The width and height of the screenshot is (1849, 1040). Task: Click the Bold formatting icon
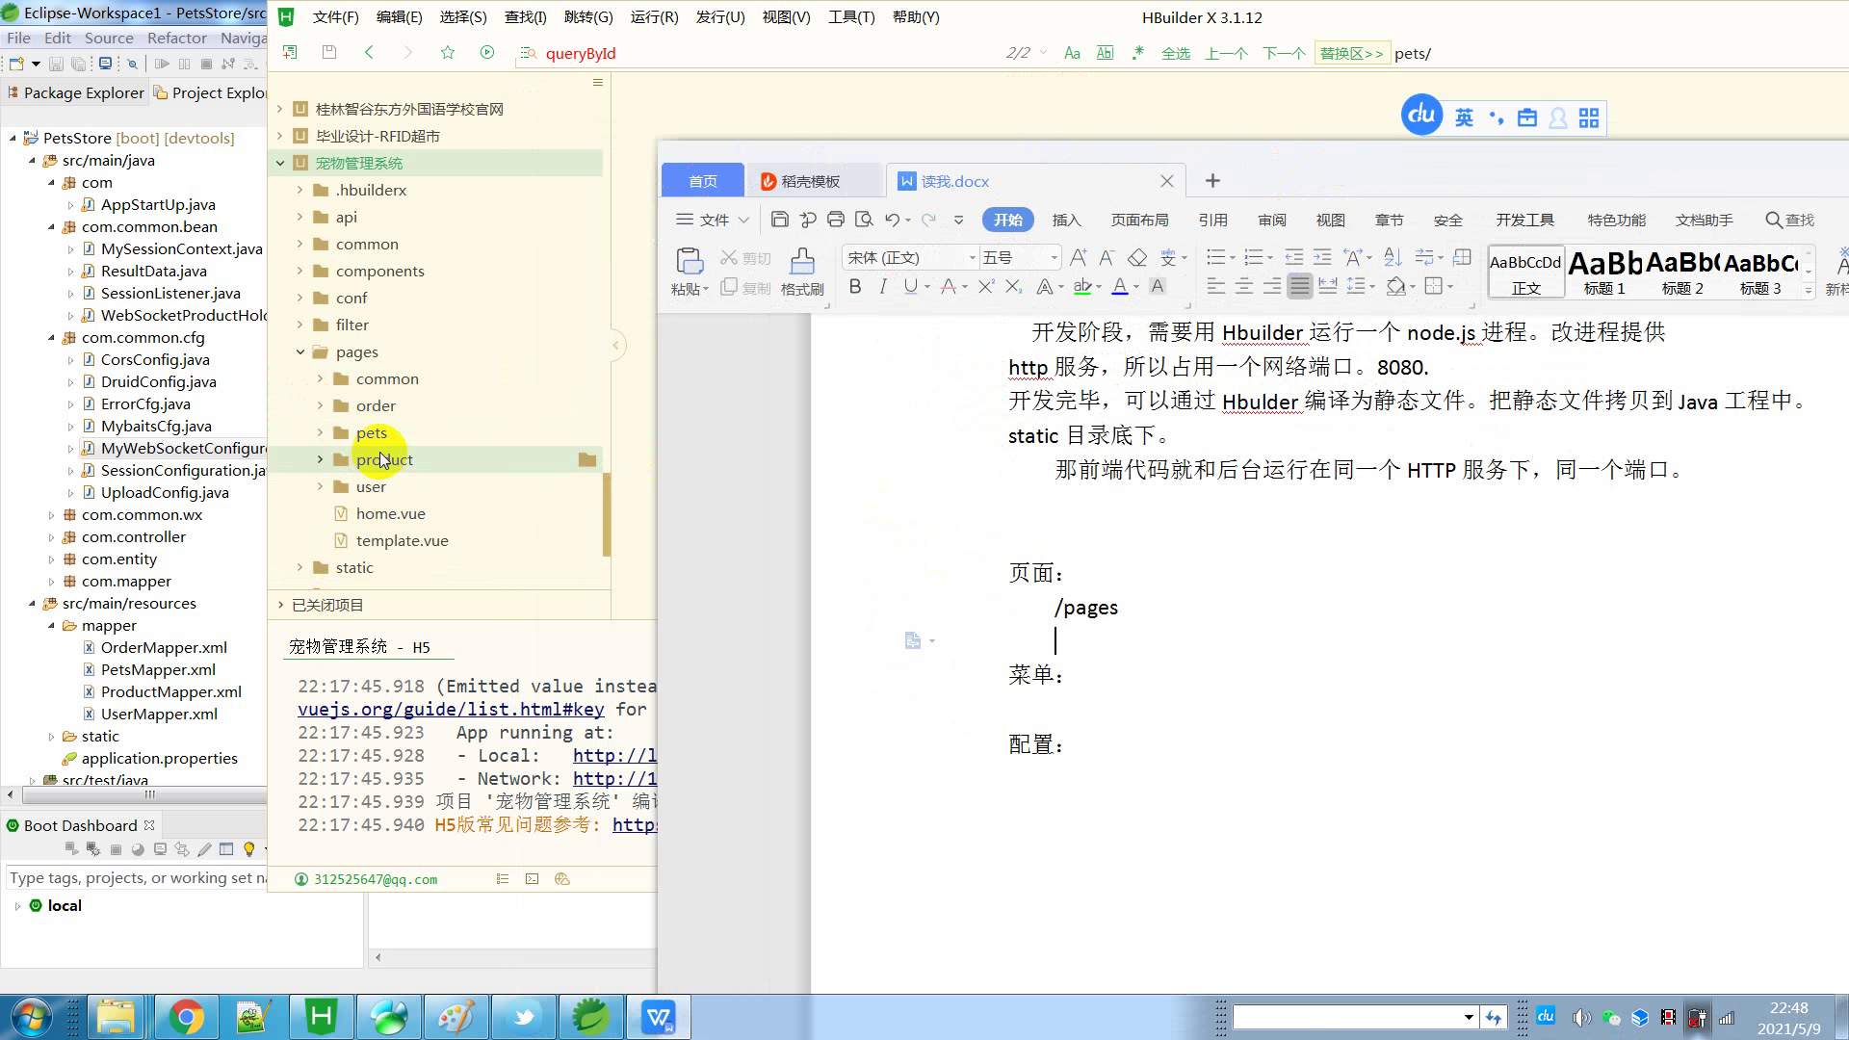854,286
